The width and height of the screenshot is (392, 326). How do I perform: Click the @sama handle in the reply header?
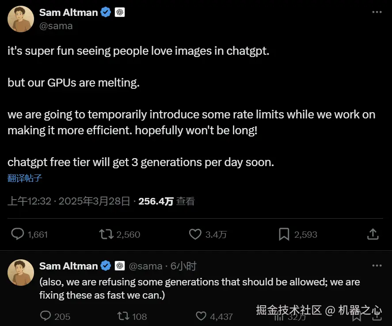[146, 266]
